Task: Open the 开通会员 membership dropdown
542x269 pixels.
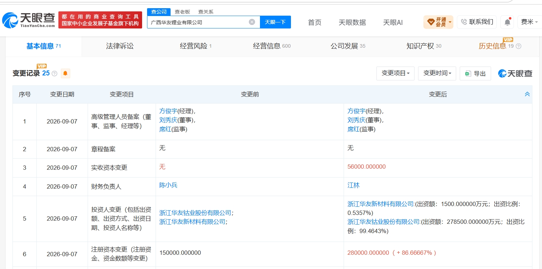Action: 438,22
